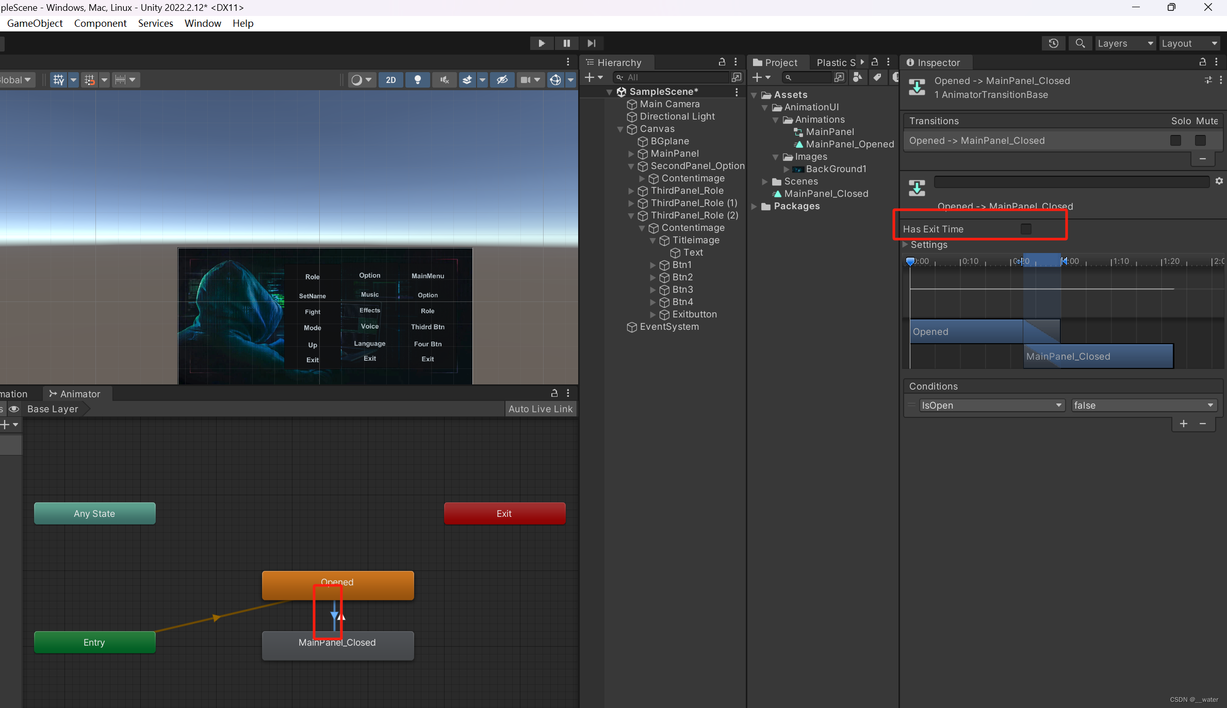
Task: Toggle grid snapping magnet icon
Action: (90, 80)
